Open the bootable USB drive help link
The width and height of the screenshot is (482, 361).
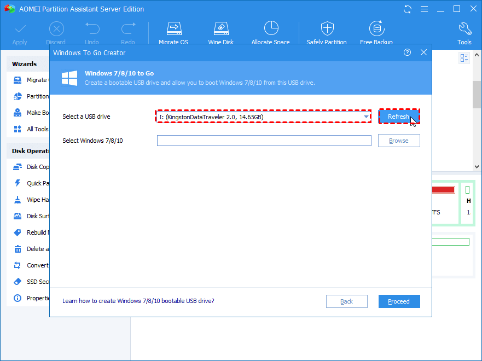click(138, 301)
